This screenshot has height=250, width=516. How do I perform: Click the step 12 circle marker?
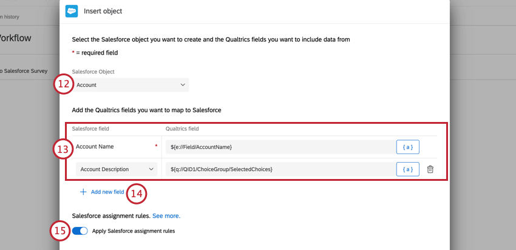click(x=63, y=84)
